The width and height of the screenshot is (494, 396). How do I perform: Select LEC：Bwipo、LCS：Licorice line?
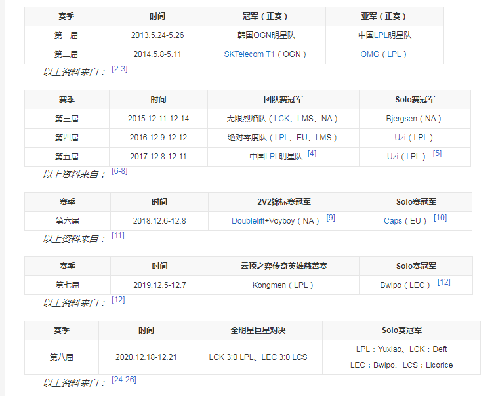point(401,365)
